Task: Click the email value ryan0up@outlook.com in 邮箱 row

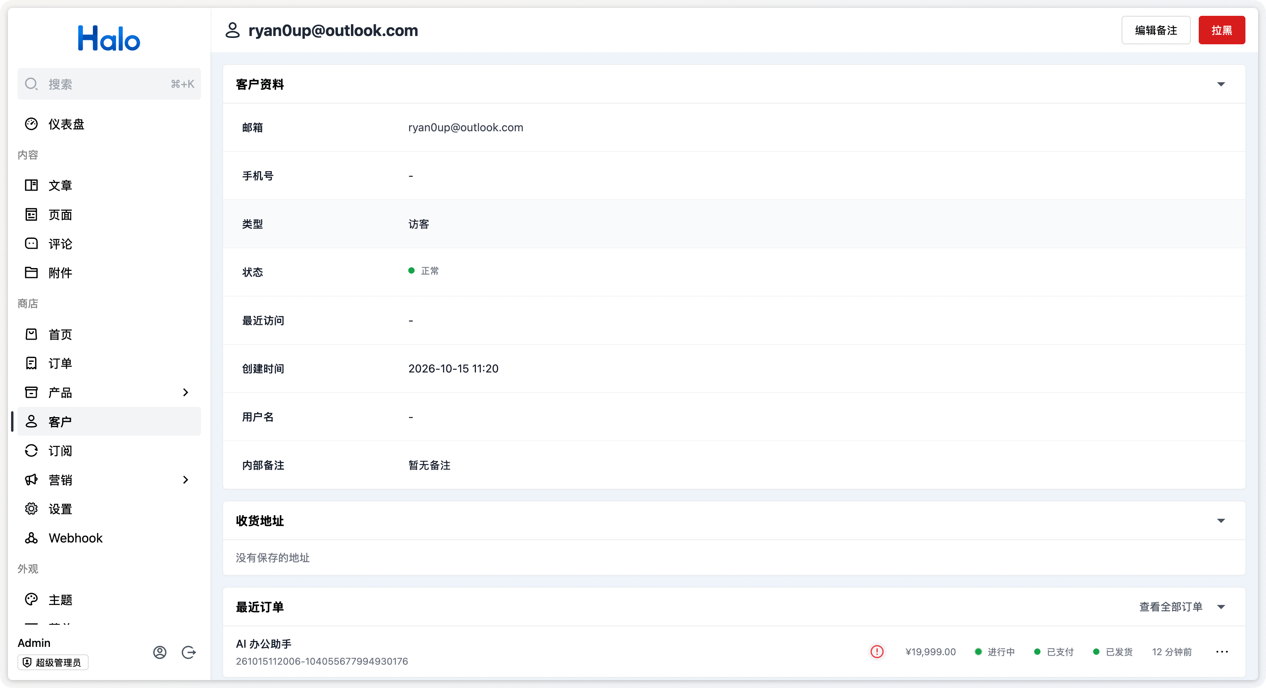Action: pos(465,128)
